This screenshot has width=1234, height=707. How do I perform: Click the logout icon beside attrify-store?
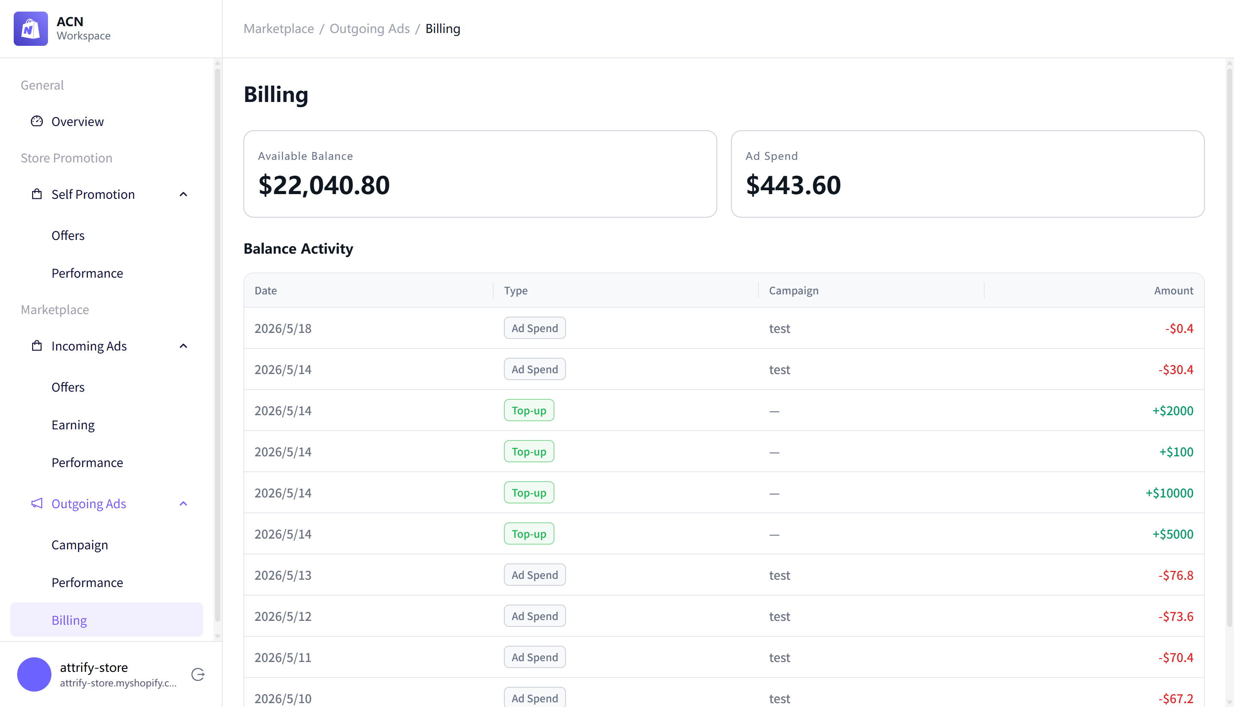click(198, 674)
